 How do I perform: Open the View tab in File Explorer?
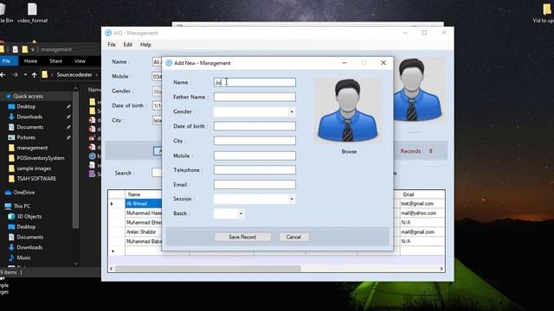(80, 61)
